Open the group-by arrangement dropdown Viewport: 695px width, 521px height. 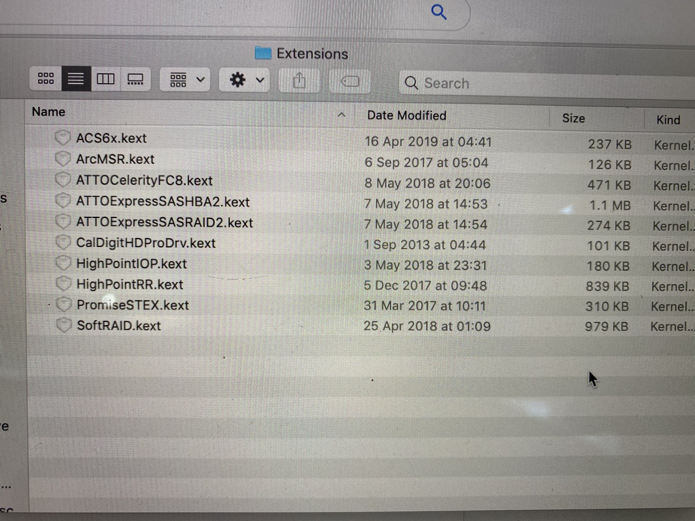point(185,80)
